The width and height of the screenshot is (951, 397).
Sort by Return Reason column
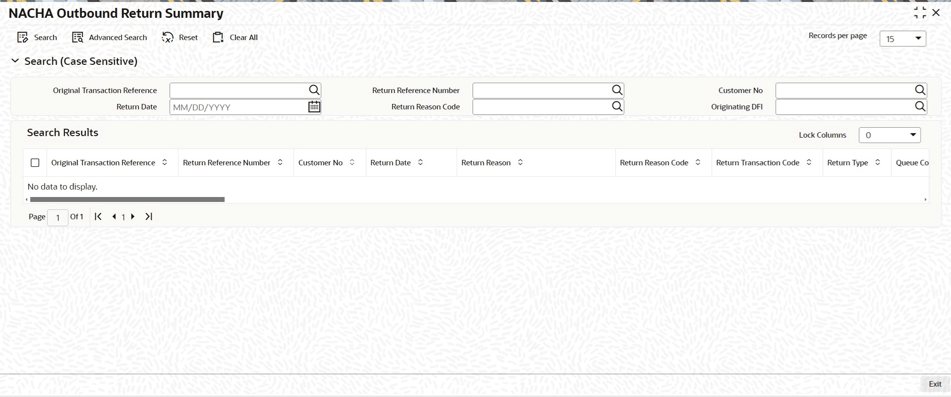(520, 162)
